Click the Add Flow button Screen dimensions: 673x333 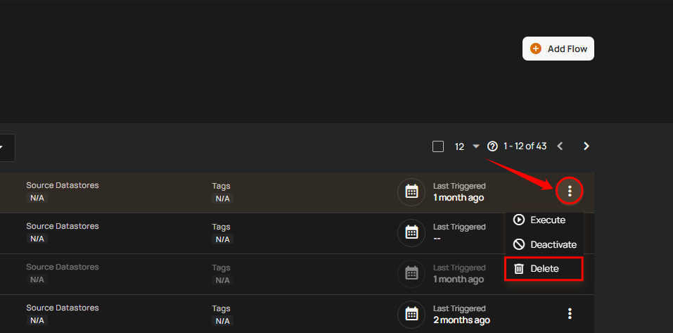(x=558, y=49)
